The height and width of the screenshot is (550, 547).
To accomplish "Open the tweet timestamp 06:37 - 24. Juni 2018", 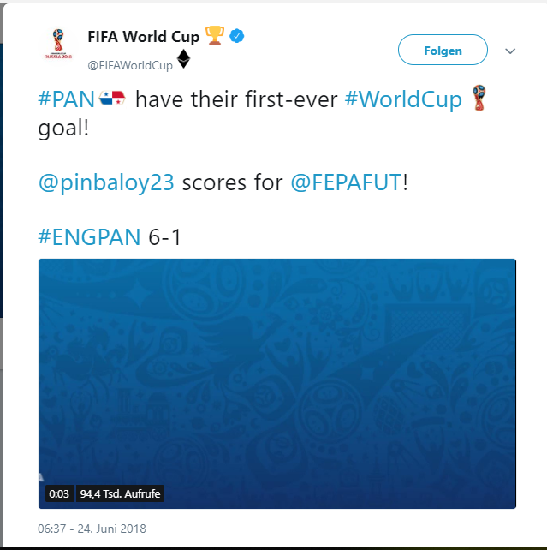I will click(92, 529).
